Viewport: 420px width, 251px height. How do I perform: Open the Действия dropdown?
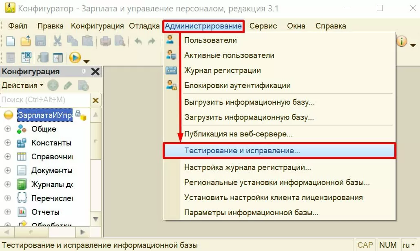[22, 86]
